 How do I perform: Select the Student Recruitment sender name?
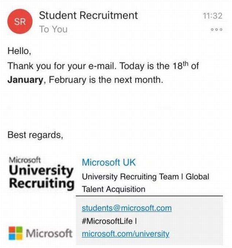tap(88, 15)
